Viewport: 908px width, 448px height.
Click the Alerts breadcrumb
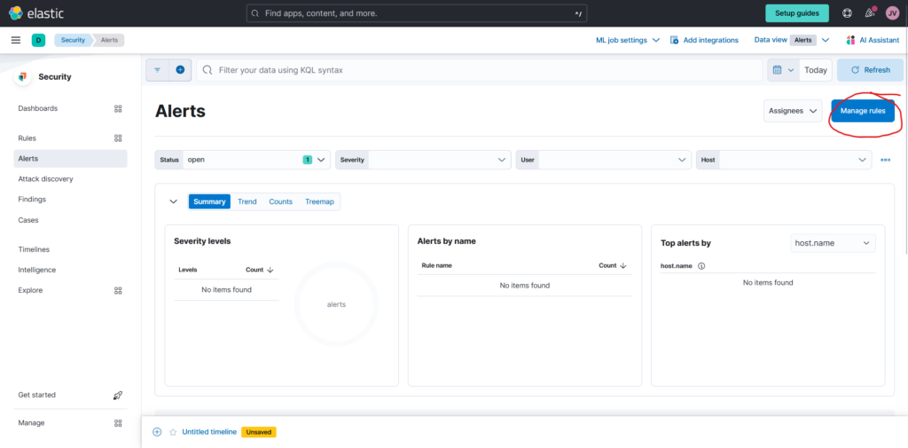(x=109, y=40)
